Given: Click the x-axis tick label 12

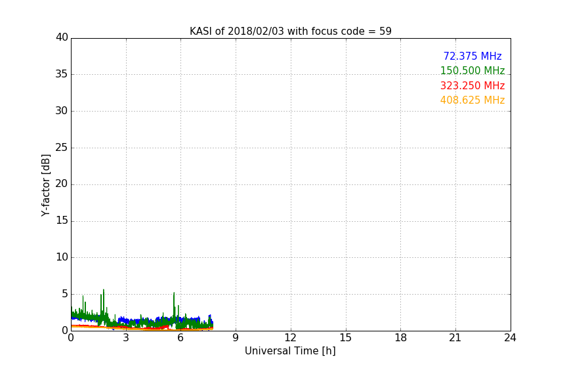Looking at the screenshot, I should (290, 338).
